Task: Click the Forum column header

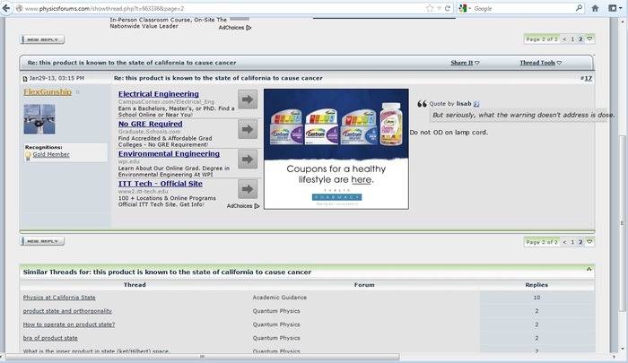Action: click(x=364, y=285)
